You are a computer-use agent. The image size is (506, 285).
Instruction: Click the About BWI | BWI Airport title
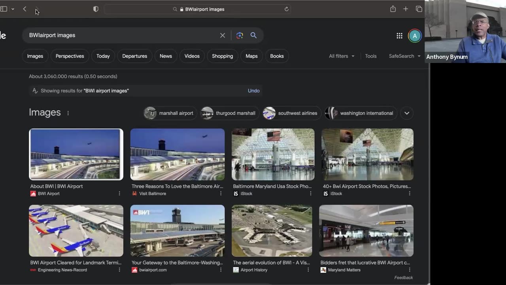tap(57, 186)
